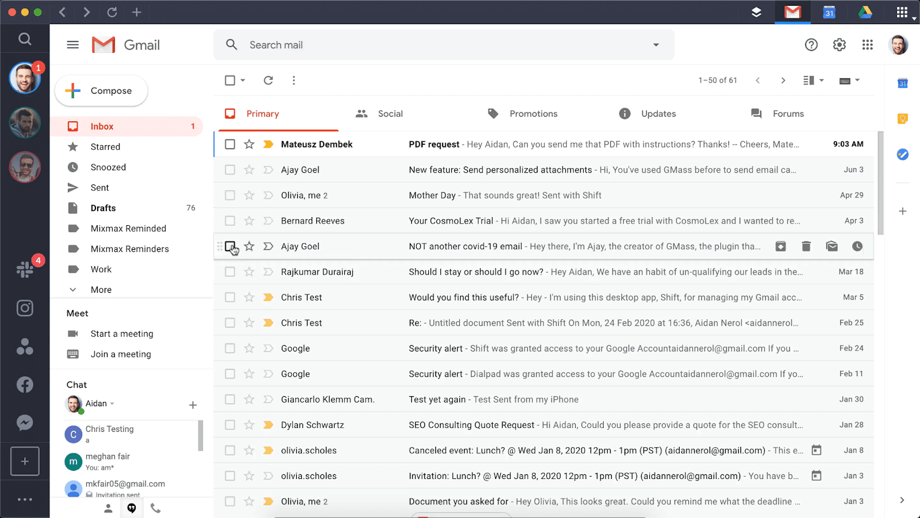The height and width of the screenshot is (518, 920).
Task: Check the select-all checkbox in the toolbar
Action: pyautogui.click(x=230, y=80)
